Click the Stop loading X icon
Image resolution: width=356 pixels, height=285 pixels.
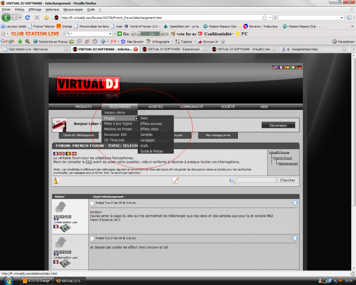coord(37,18)
